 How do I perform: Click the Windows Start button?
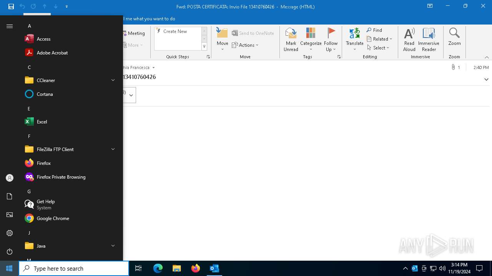click(9, 268)
